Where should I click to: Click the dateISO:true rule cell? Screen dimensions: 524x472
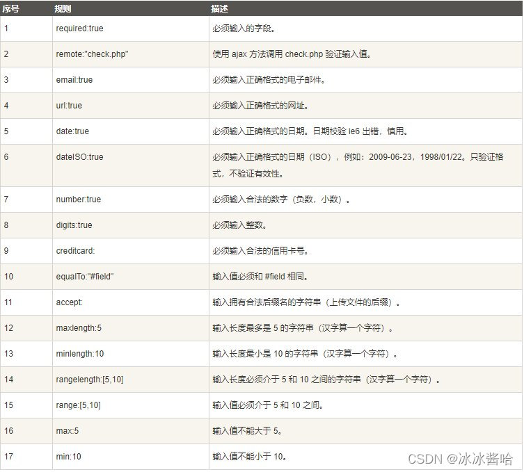click(x=131, y=165)
